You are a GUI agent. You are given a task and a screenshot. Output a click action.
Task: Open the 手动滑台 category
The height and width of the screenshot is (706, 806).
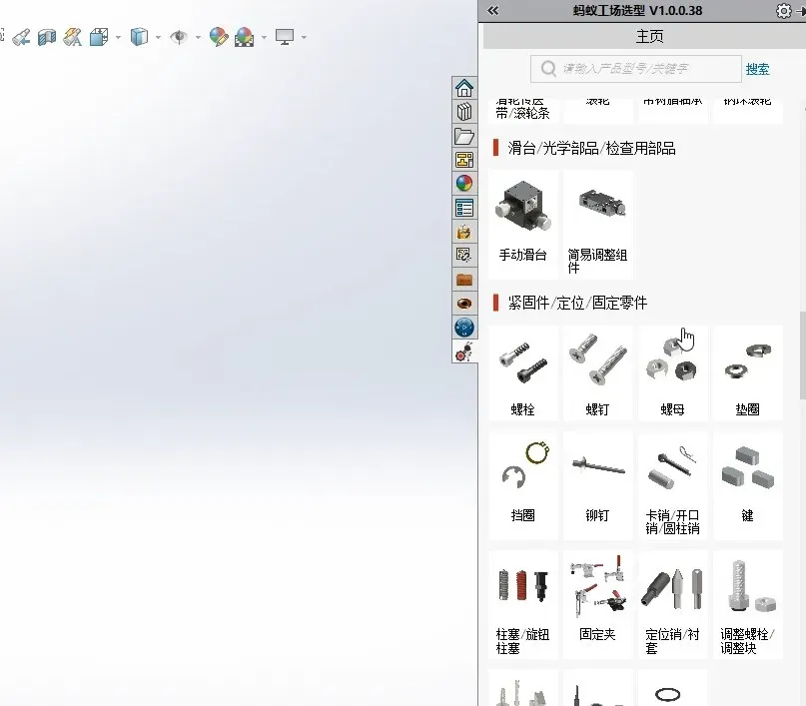coord(522,225)
